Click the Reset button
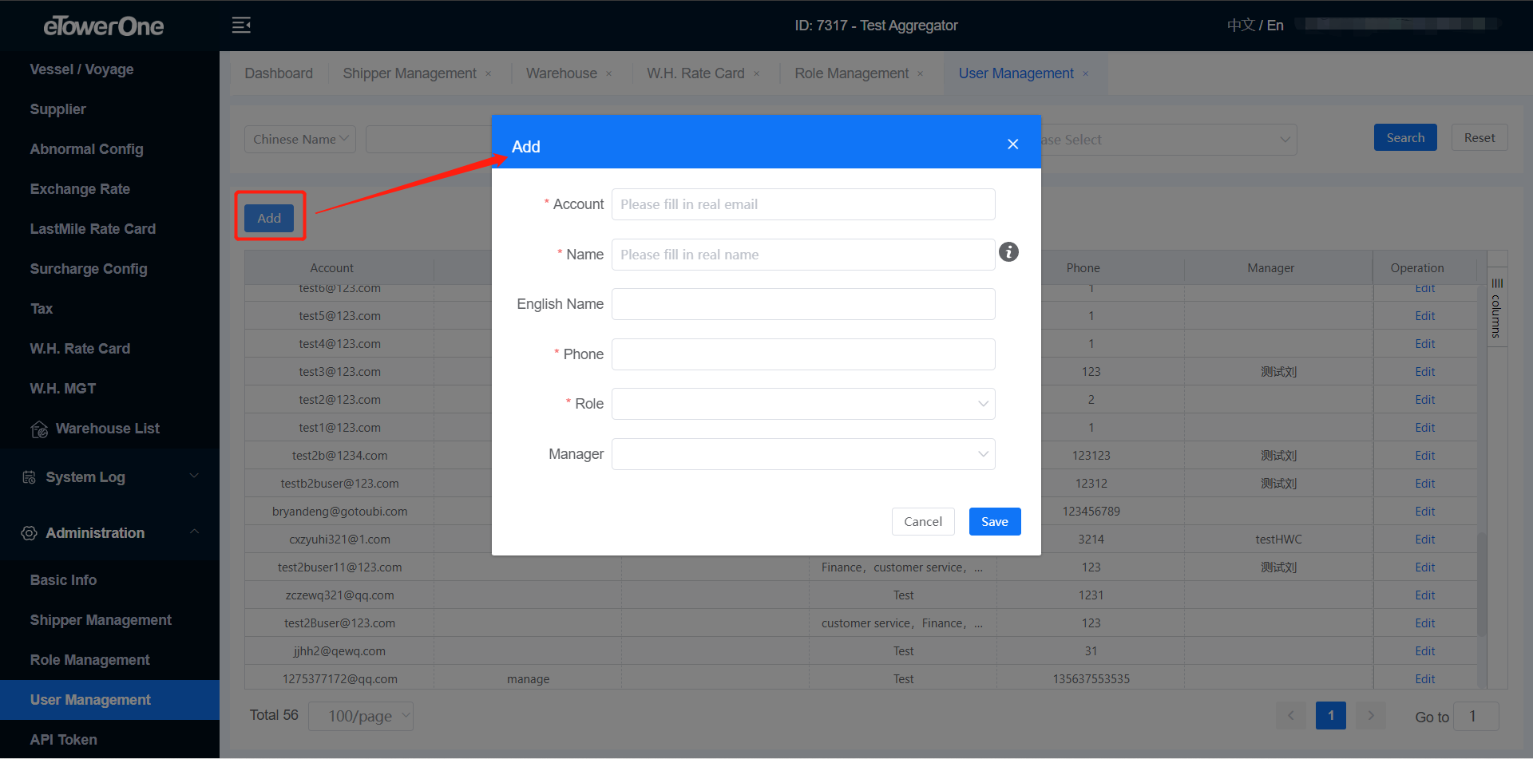Screen dimensions: 1533x759 tap(1480, 137)
